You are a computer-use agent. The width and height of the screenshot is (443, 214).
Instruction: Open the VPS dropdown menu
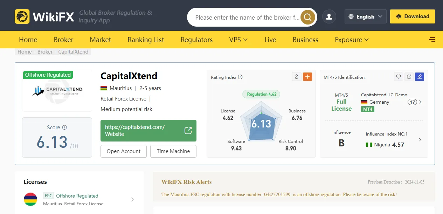tap(238, 40)
